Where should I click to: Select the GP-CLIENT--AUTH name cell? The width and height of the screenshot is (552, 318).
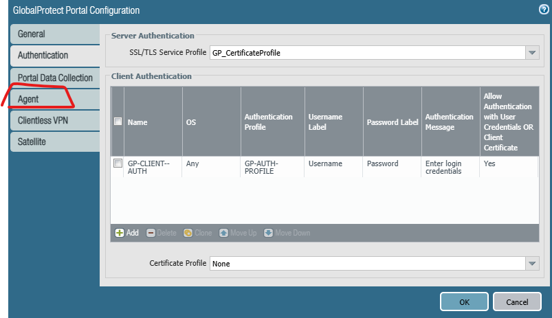click(153, 167)
